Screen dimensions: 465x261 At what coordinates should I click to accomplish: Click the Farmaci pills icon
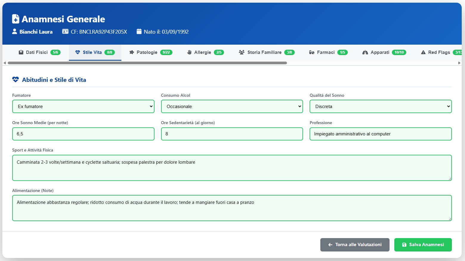point(312,52)
